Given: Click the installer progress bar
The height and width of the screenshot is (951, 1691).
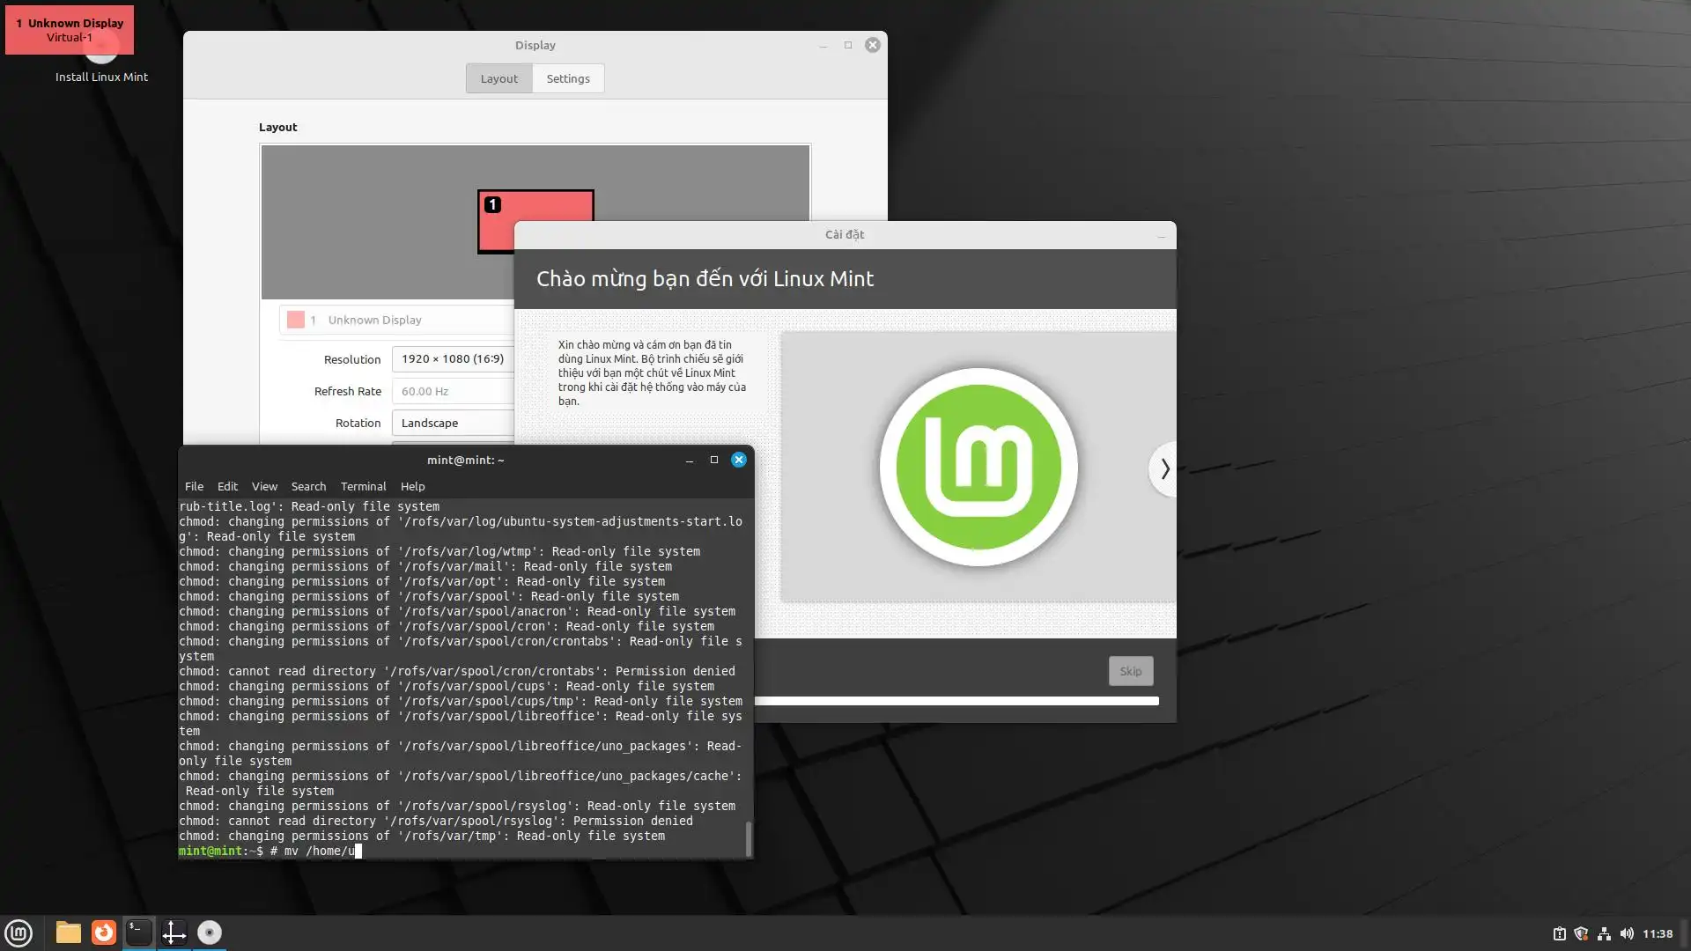Looking at the screenshot, I should (956, 701).
